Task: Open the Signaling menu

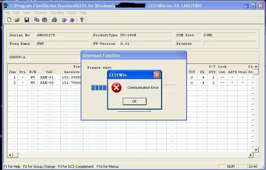Action: 57,13
